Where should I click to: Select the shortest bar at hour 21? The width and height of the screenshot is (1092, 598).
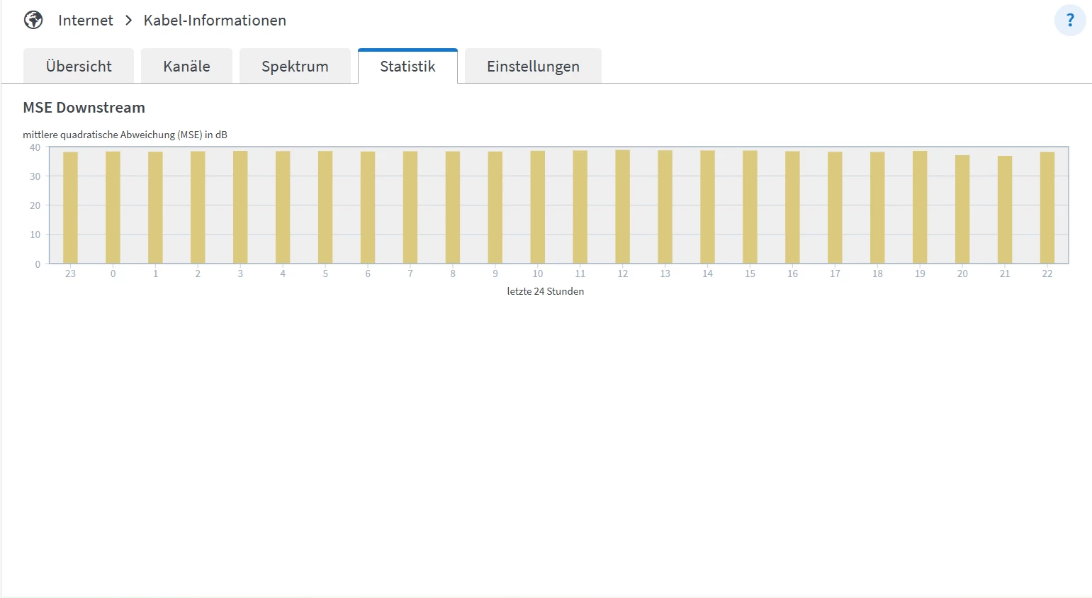[x=1005, y=210]
